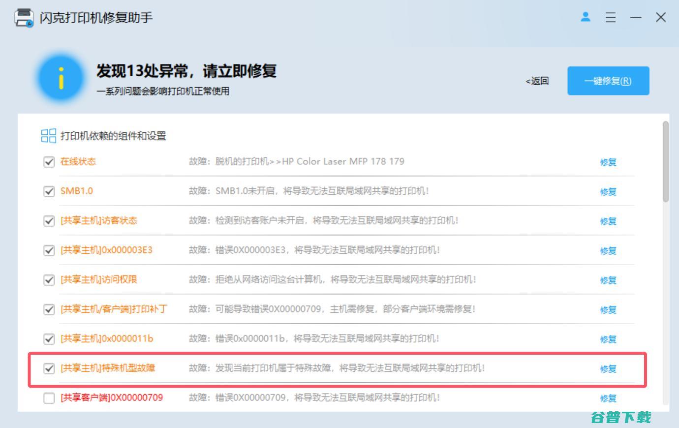Click 修复 link for 0X00000709 fault
Screen dimensions: 679x428
(x=608, y=398)
